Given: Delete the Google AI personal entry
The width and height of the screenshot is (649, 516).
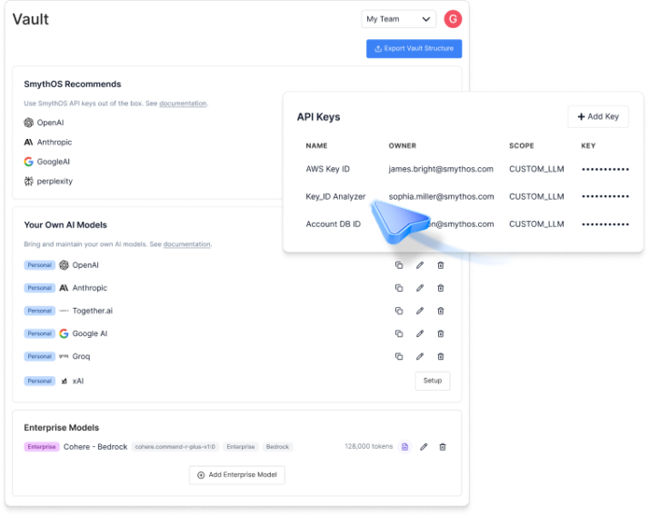Looking at the screenshot, I should [x=441, y=333].
